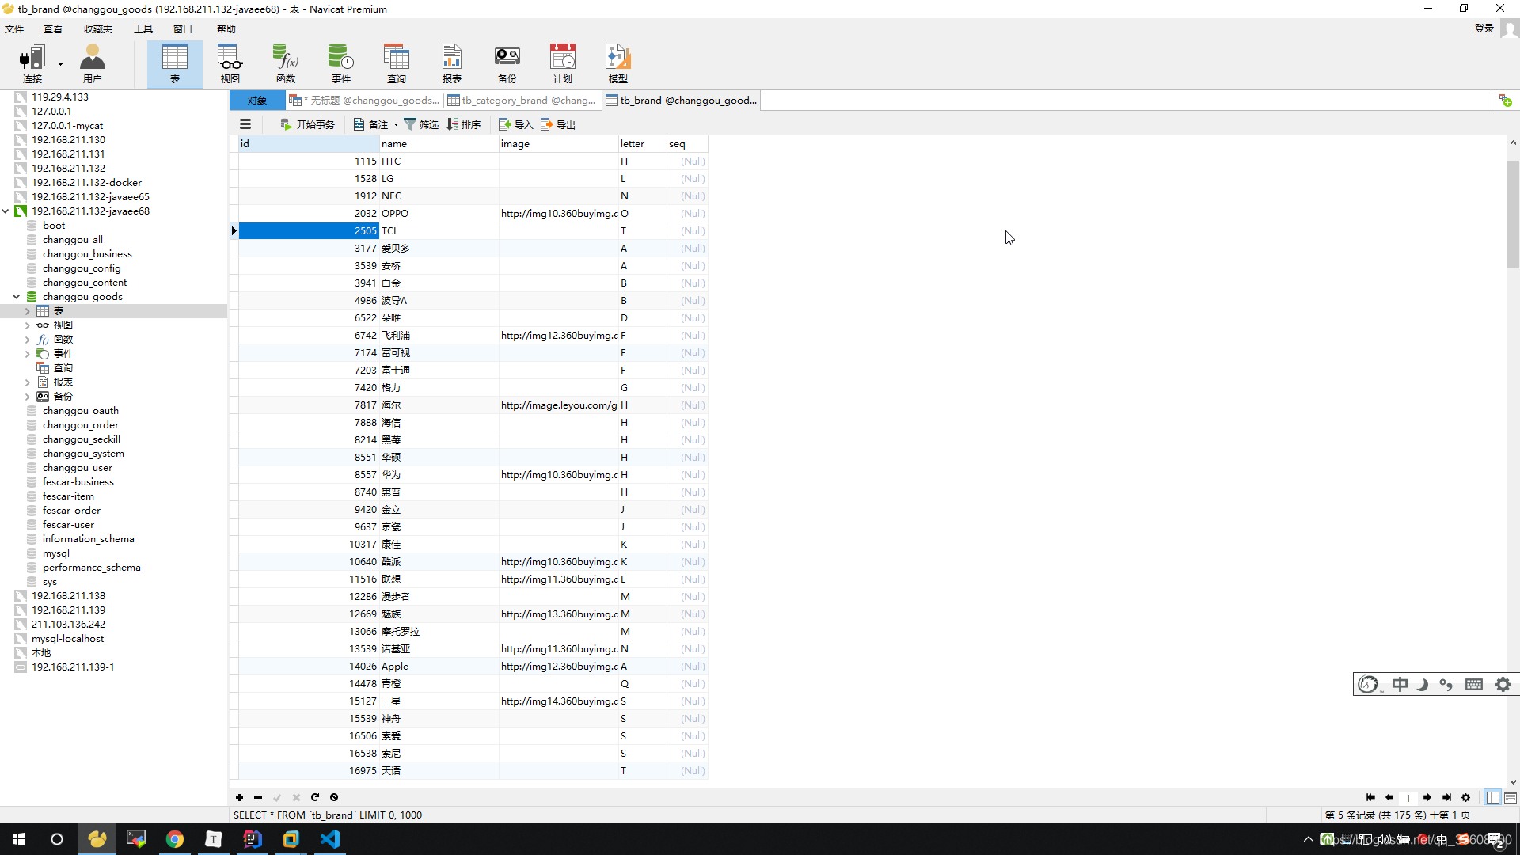The height and width of the screenshot is (855, 1520).
Task: Click the refresh icon below the grid
Action: pos(315,797)
